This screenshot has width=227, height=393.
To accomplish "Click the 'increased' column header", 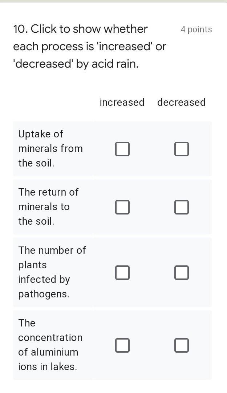I will click(x=122, y=102).
